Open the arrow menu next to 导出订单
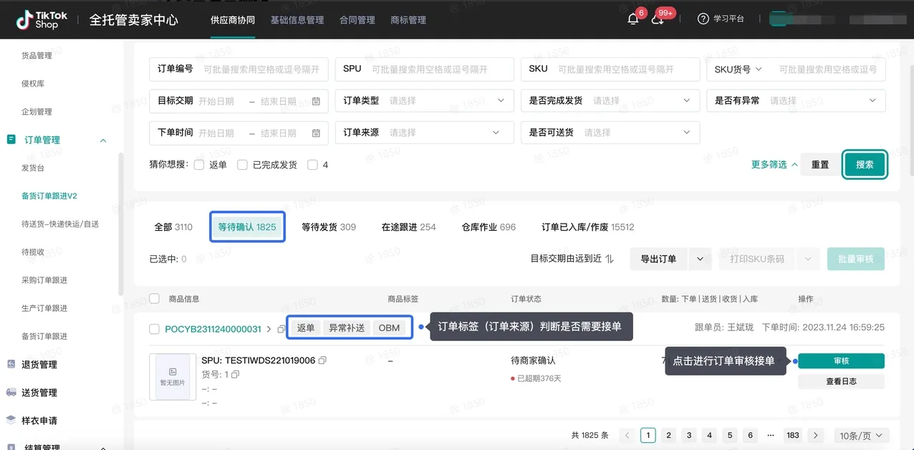914x450 pixels. pyautogui.click(x=700, y=259)
